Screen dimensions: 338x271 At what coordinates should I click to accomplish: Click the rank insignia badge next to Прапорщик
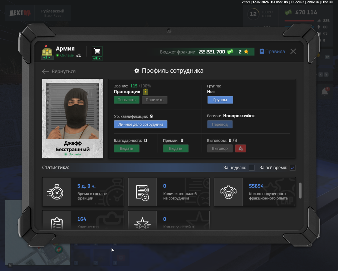click(x=146, y=92)
